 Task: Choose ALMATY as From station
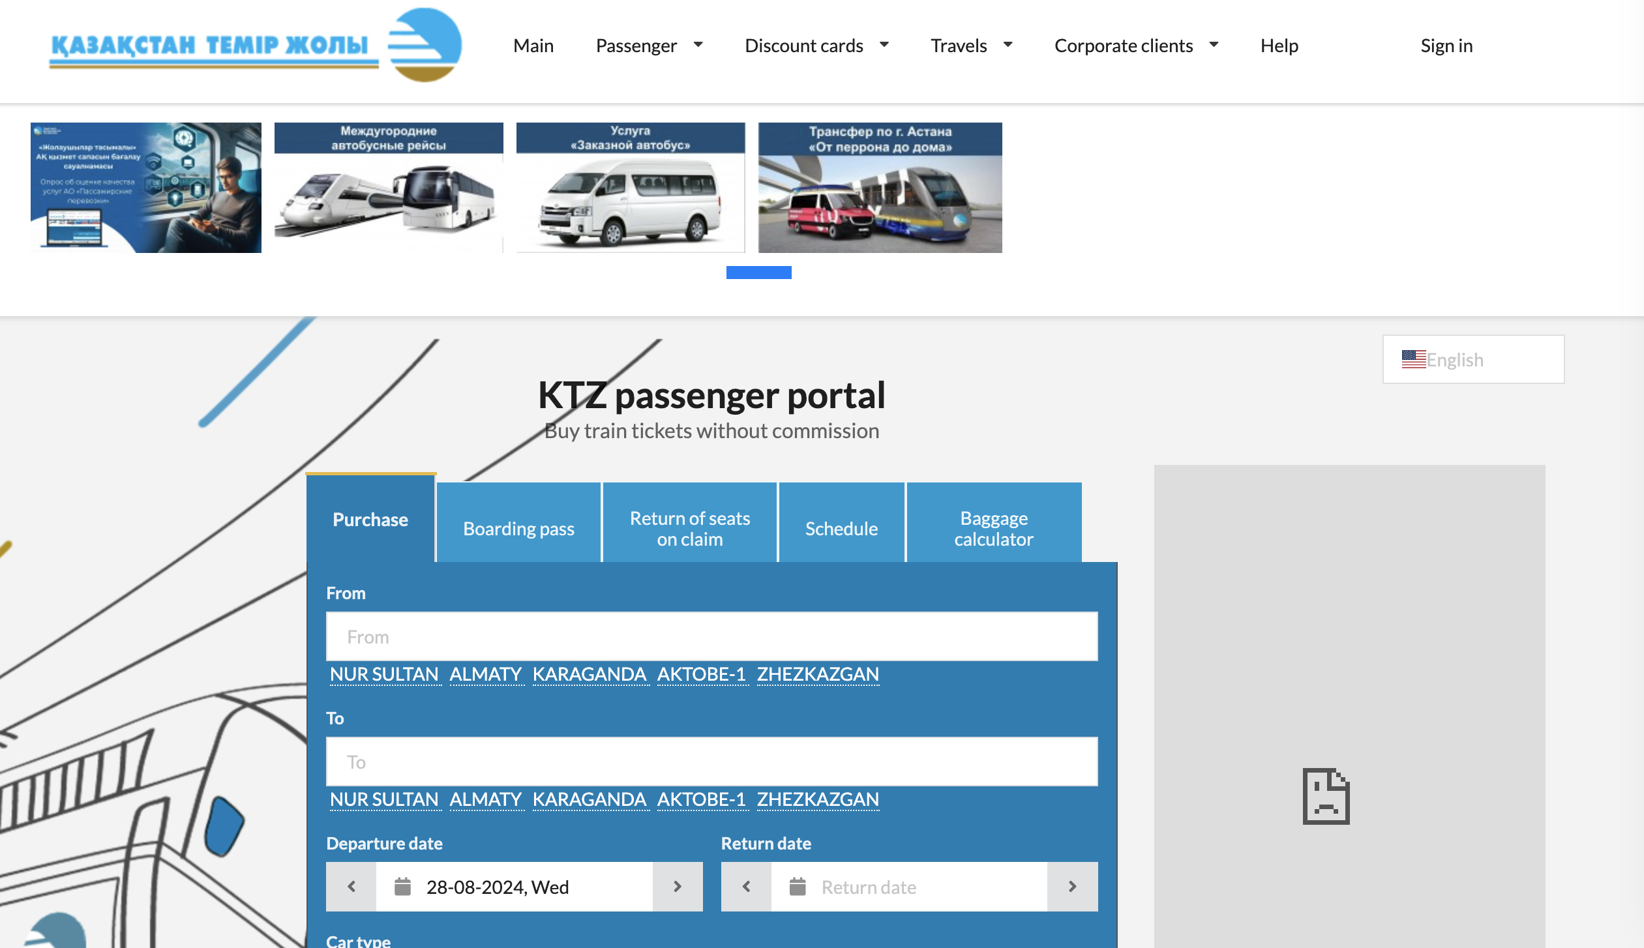click(486, 674)
